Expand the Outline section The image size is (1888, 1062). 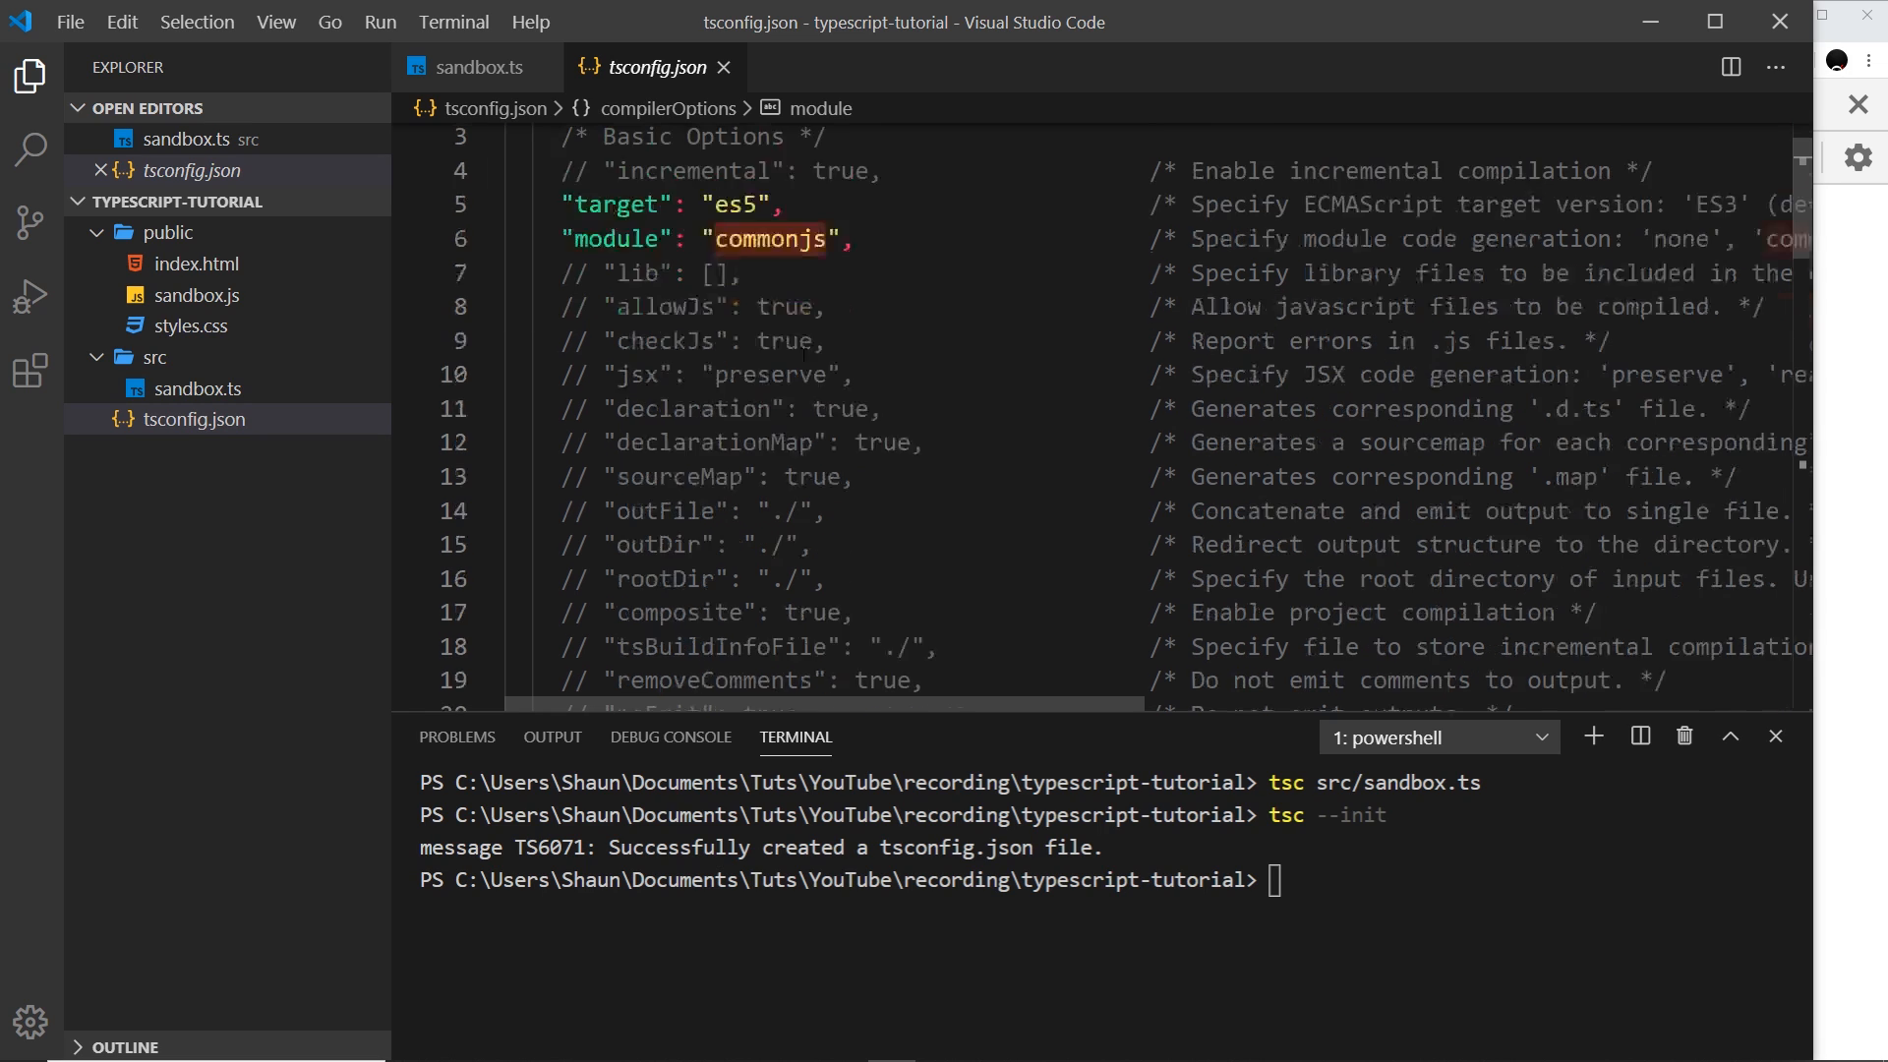(78, 1047)
